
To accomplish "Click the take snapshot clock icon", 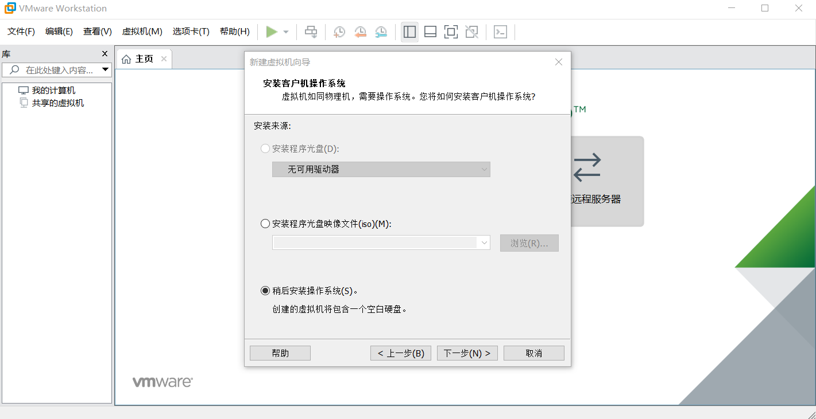I will (339, 32).
